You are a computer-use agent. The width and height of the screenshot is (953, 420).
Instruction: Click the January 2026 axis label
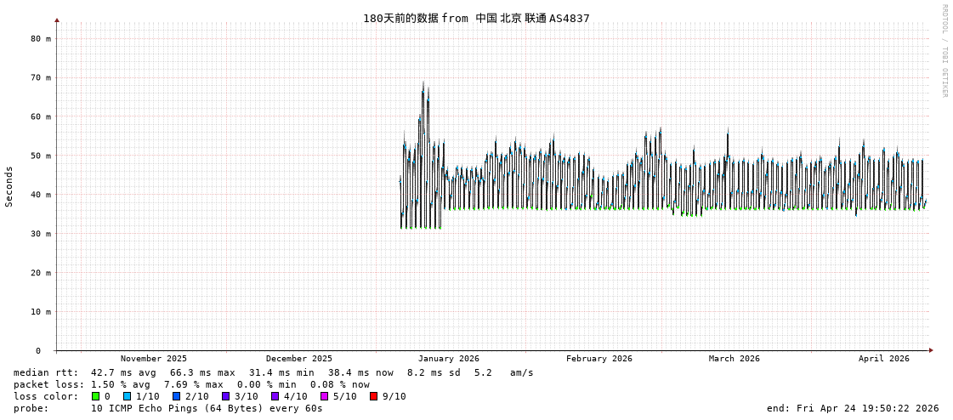[x=448, y=359]
